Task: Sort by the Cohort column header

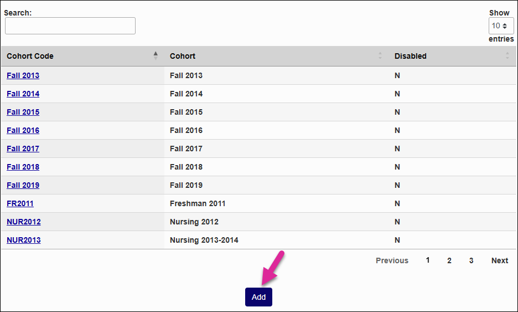Action: 277,56
